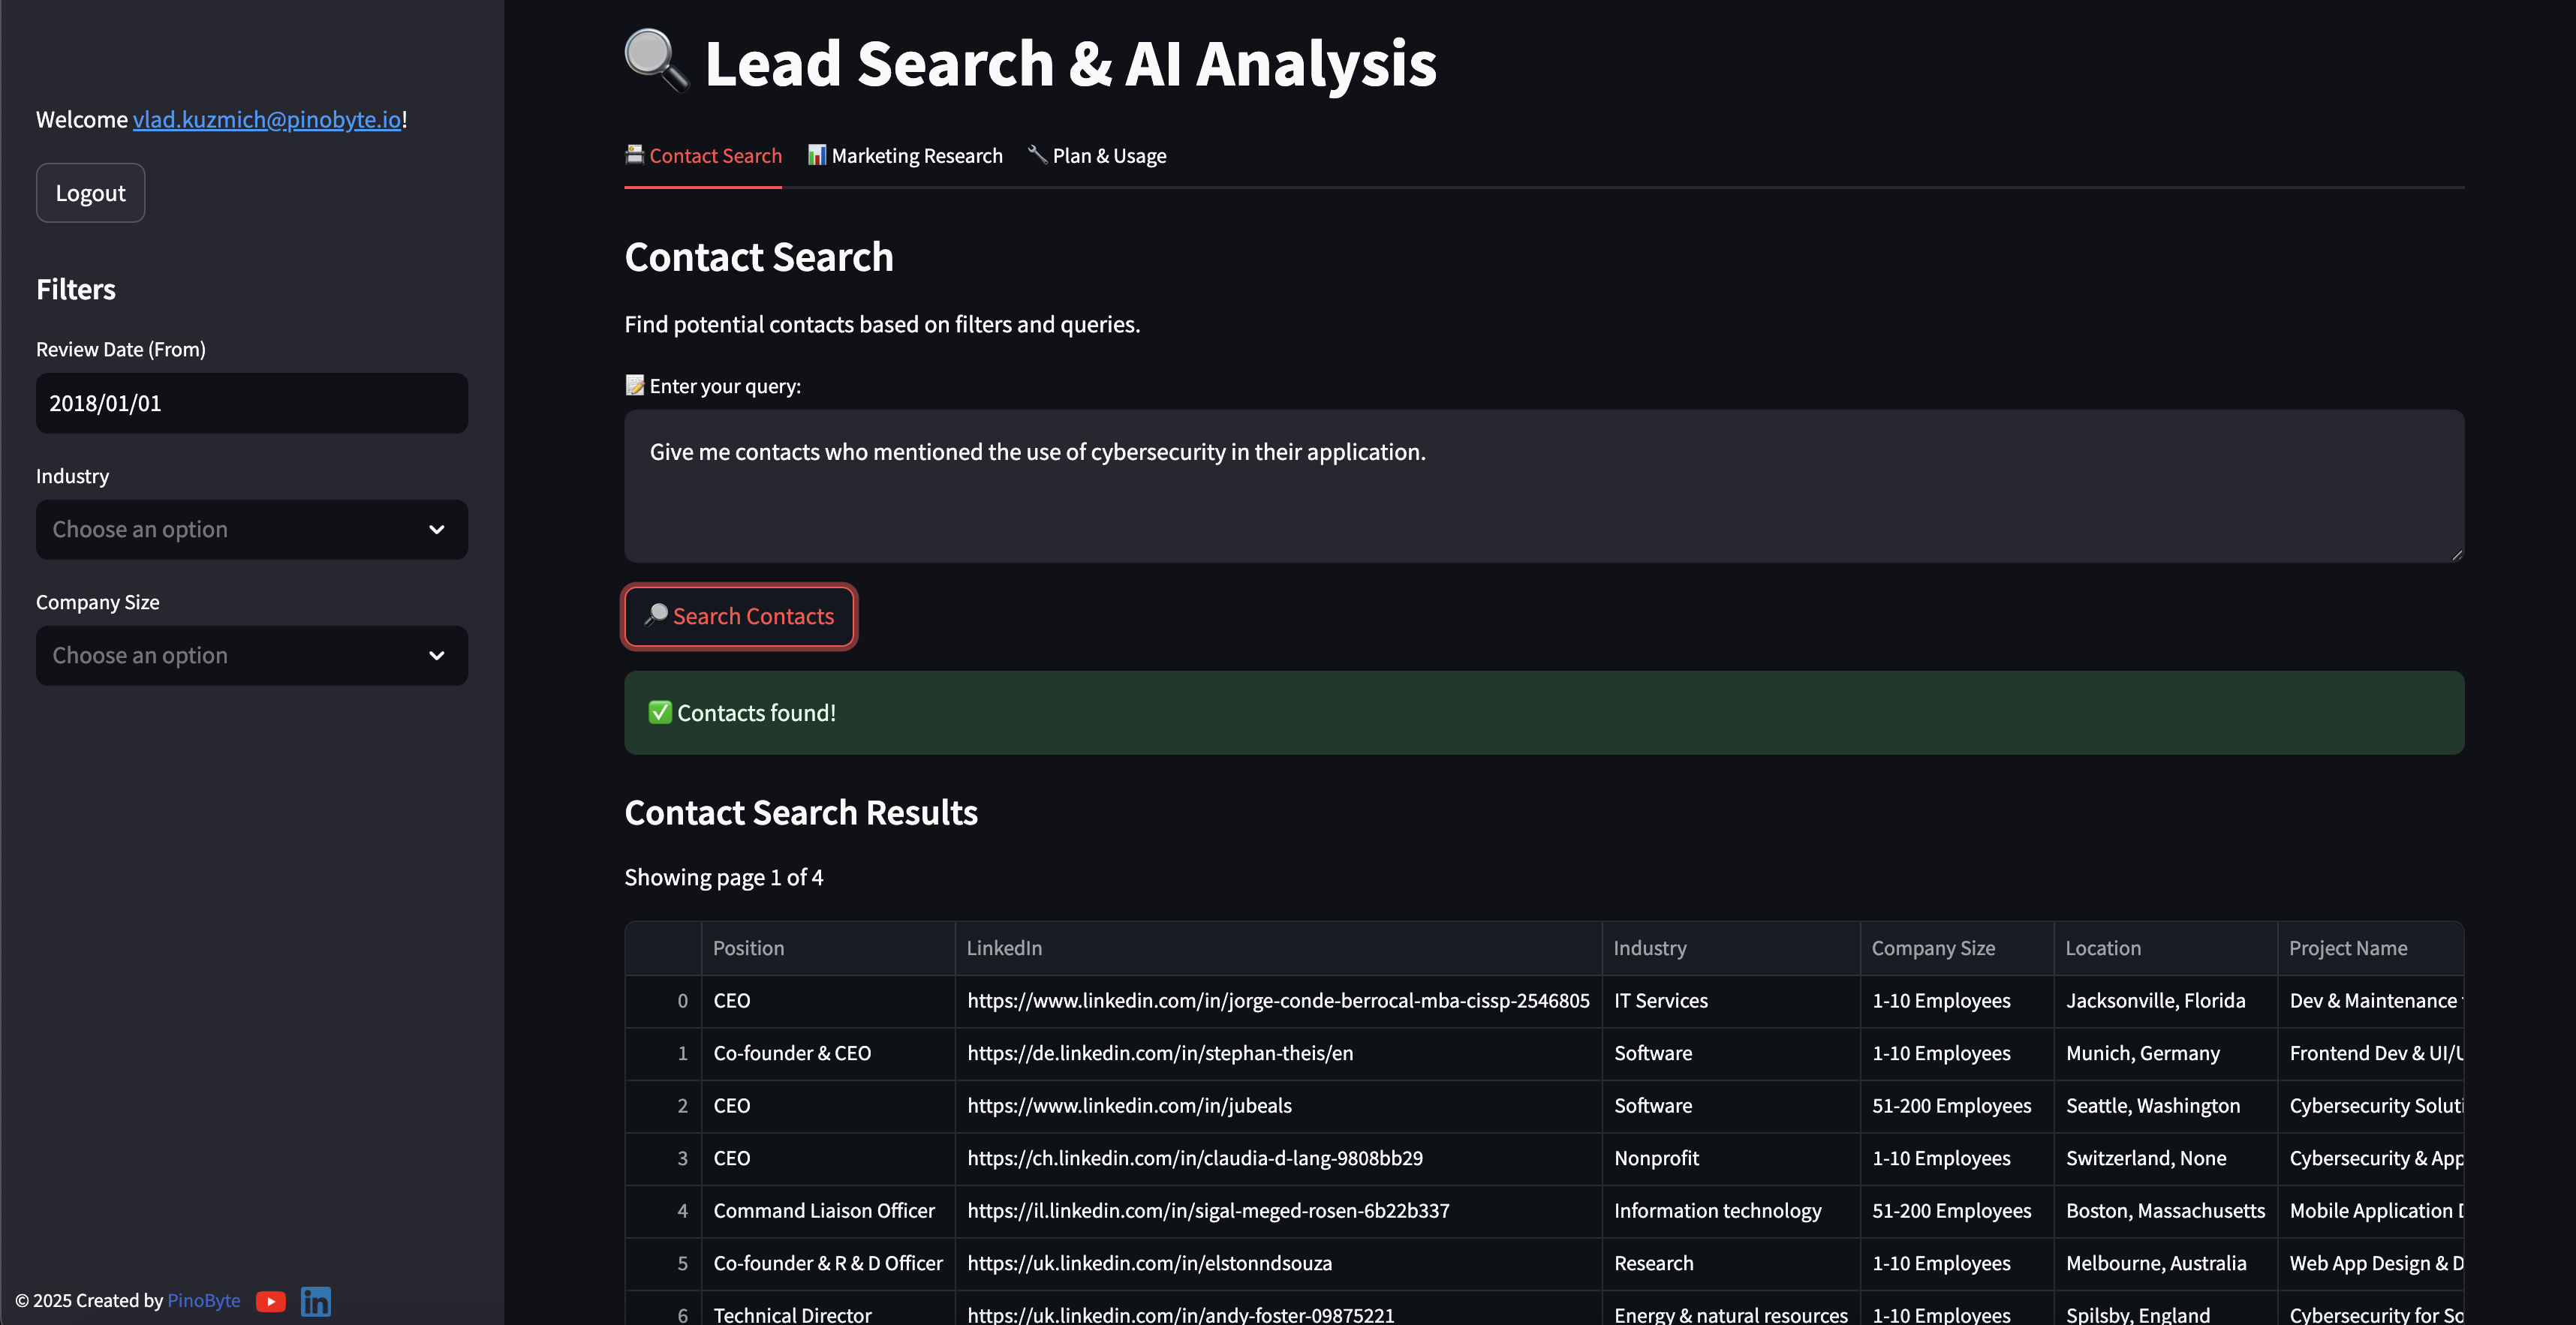The image size is (2576, 1325).
Task: Select the jubeals LinkedIn URL cell
Action: (1129, 1106)
